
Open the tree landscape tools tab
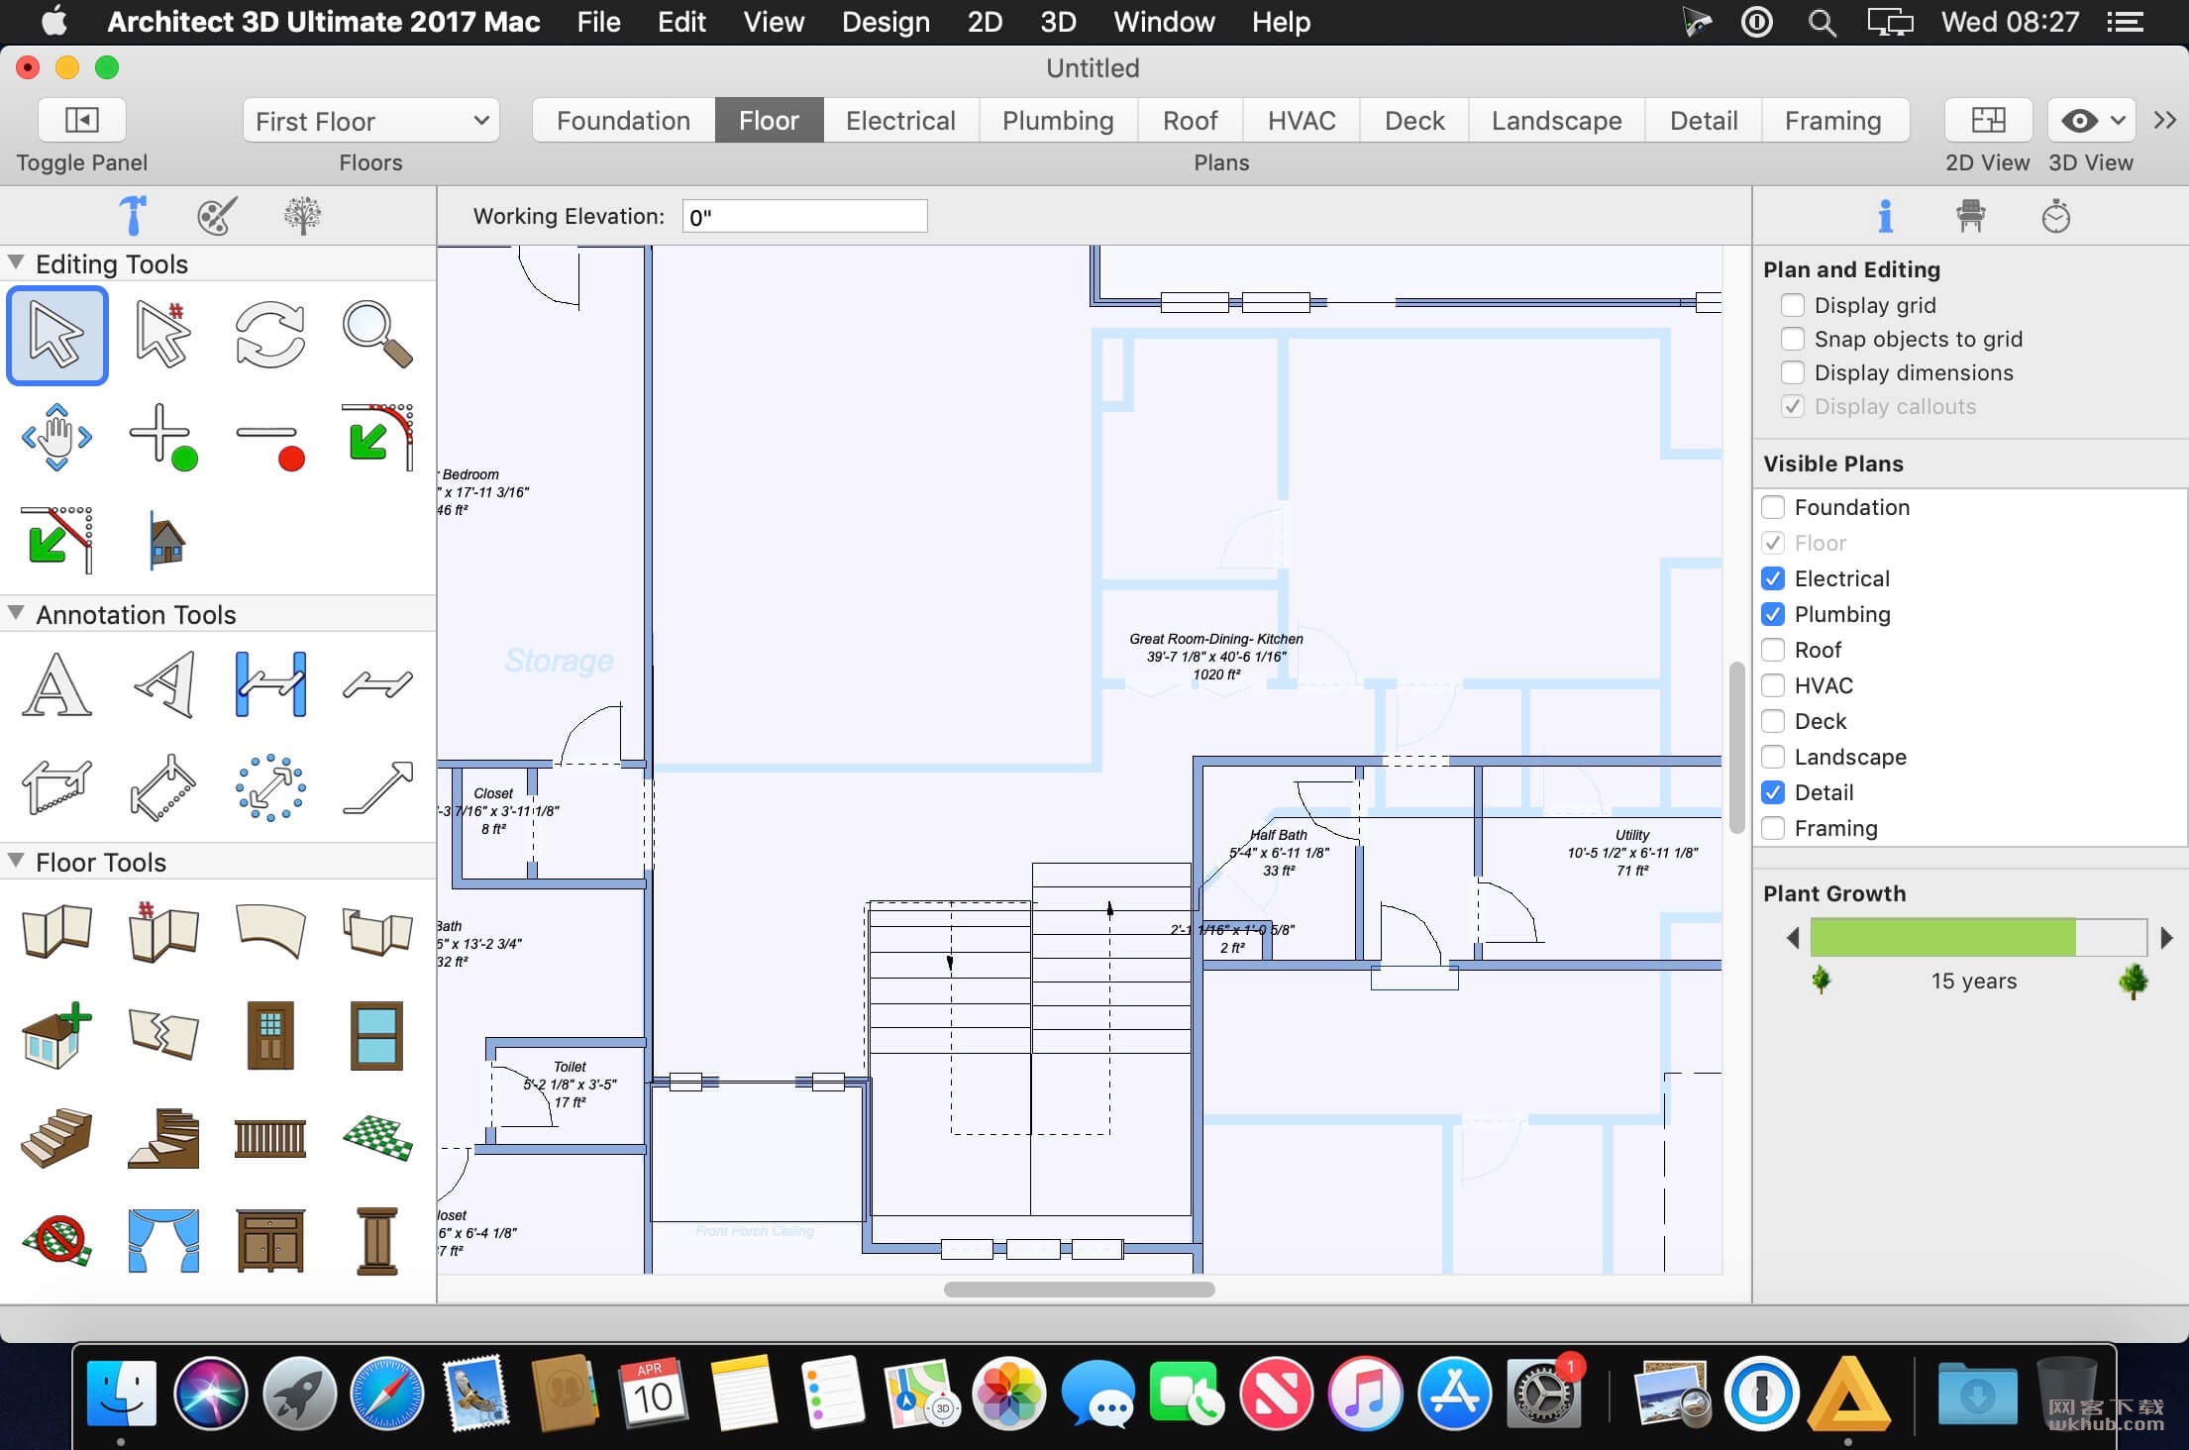click(x=302, y=215)
